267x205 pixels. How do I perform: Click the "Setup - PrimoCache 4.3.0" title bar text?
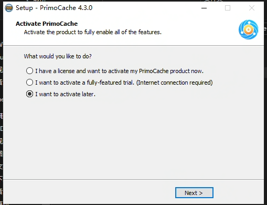point(54,8)
